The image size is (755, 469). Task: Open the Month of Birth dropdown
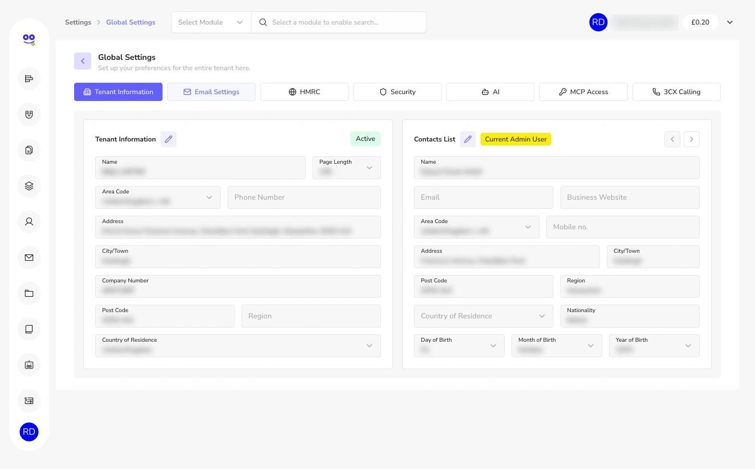(x=557, y=346)
